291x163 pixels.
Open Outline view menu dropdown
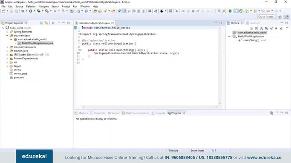click(x=287, y=28)
